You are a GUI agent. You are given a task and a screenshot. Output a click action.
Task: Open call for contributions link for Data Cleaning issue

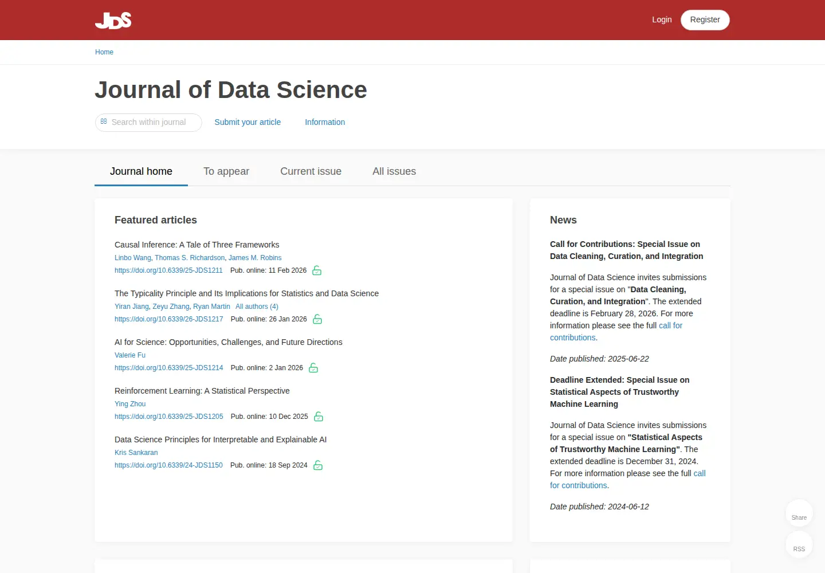click(x=670, y=325)
